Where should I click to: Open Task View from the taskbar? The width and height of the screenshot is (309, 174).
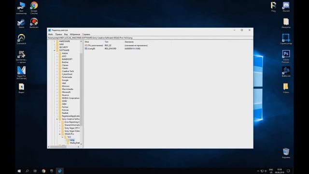point(35,171)
